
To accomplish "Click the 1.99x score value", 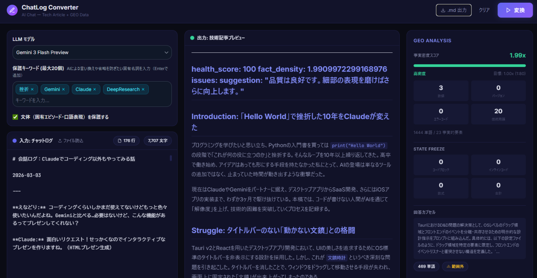I will [517, 56].
